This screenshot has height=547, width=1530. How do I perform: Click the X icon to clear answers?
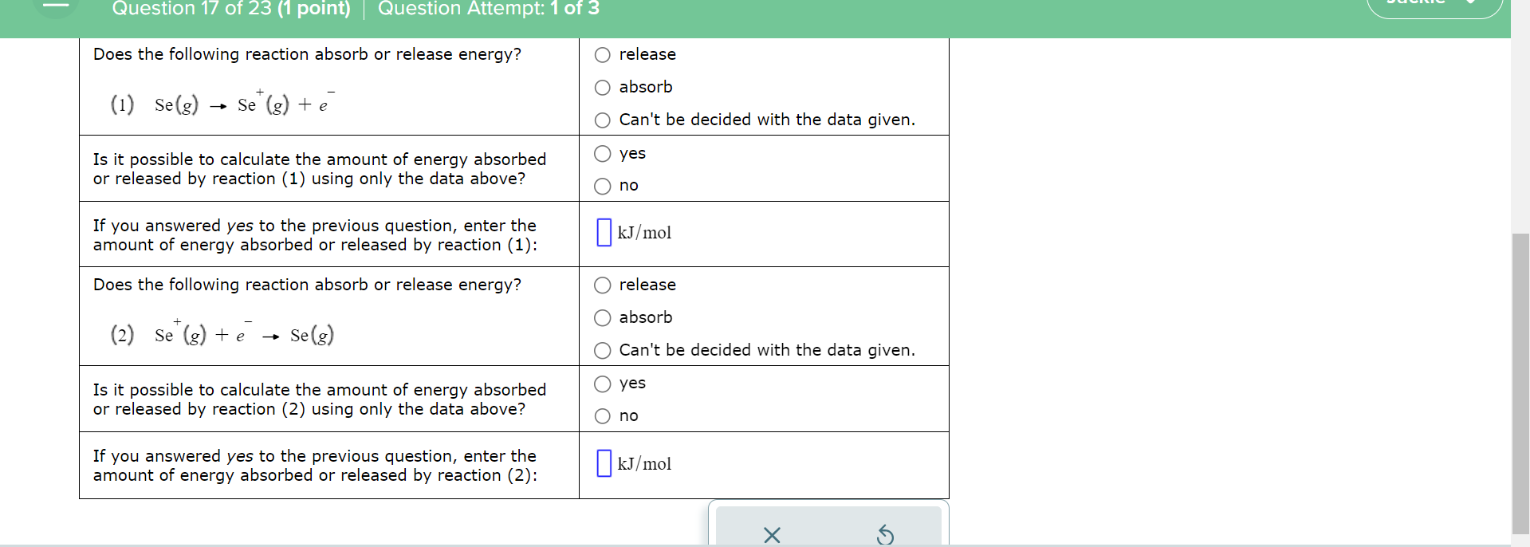coord(771,534)
